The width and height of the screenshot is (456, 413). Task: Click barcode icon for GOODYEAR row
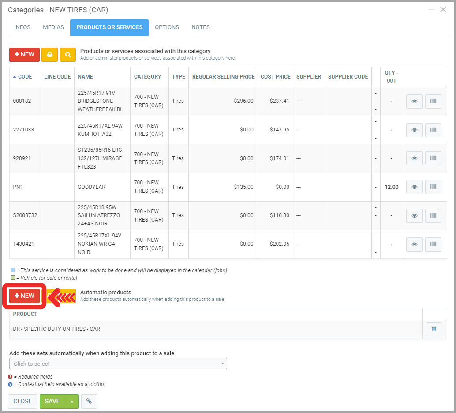[433, 187]
